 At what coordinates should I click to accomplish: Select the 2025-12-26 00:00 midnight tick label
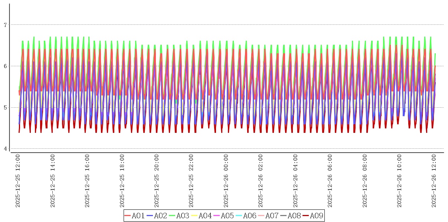coord(226,181)
